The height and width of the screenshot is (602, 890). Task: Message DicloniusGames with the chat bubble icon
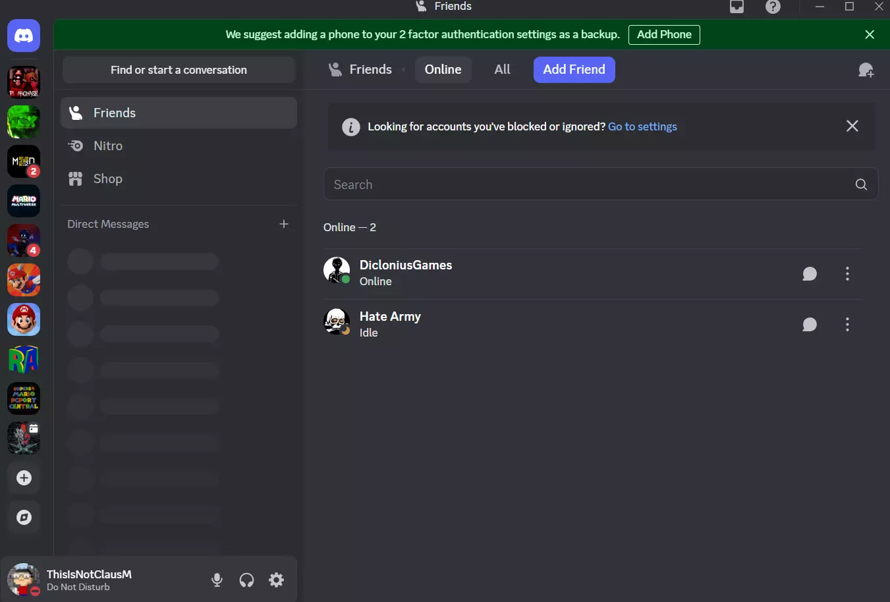(x=810, y=274)
